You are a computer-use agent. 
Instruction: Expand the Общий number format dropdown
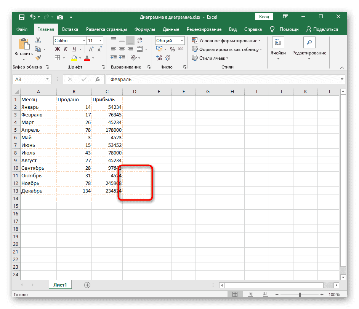coord(182,40)
